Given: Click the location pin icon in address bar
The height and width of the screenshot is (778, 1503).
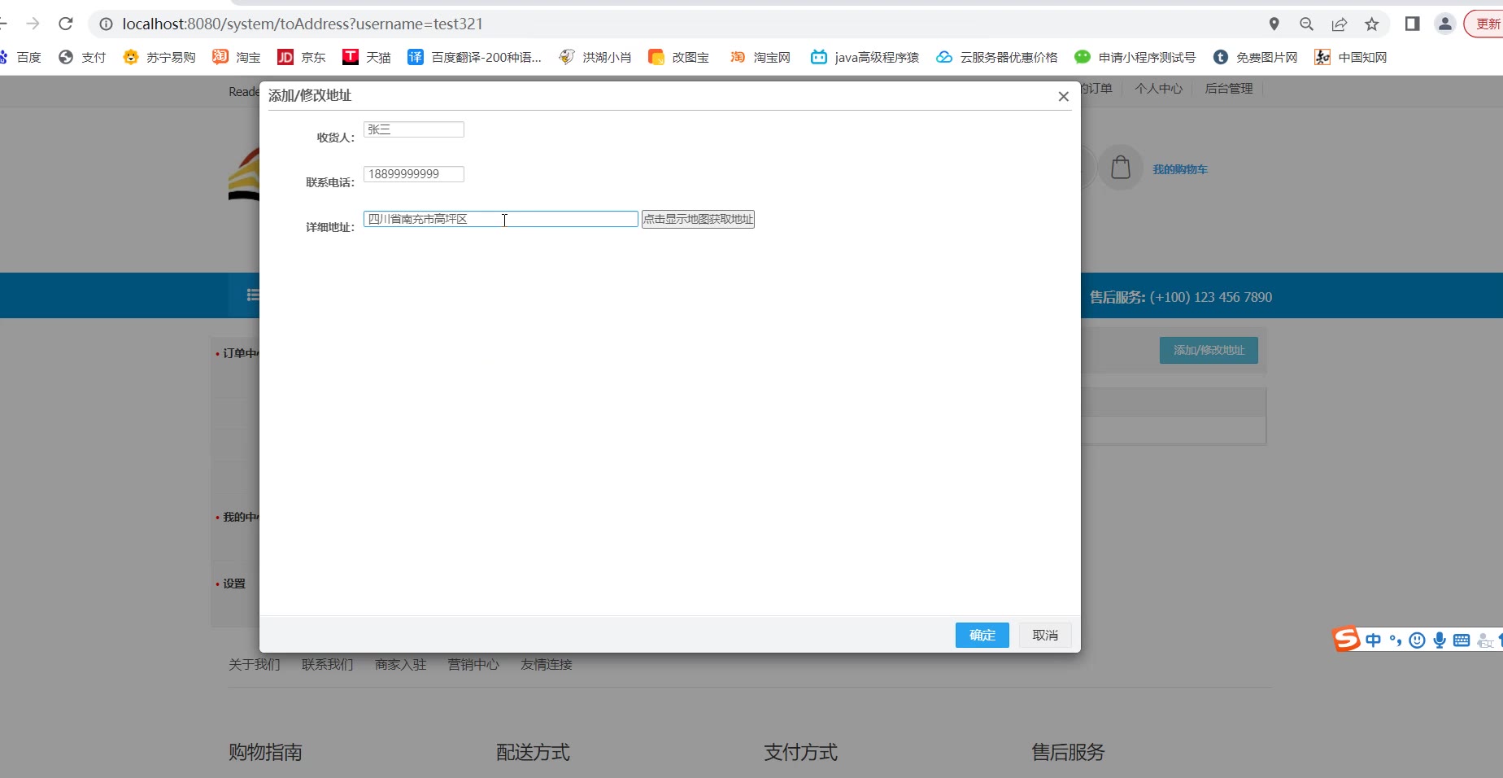Looking at the screenshot, I should point(1274,24).
